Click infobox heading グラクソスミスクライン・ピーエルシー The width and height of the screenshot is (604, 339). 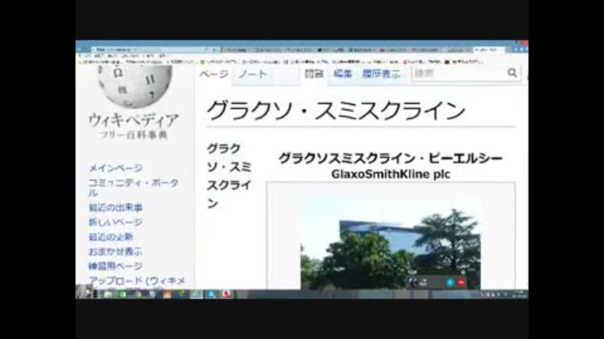point(390,158)
